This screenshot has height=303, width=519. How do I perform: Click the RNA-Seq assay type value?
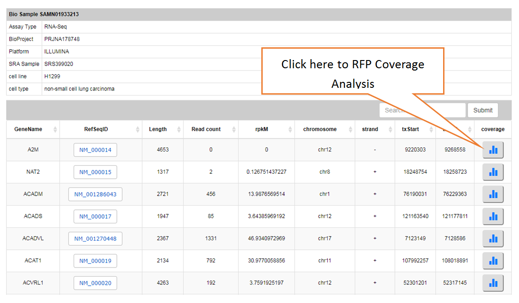pos(55,27)
